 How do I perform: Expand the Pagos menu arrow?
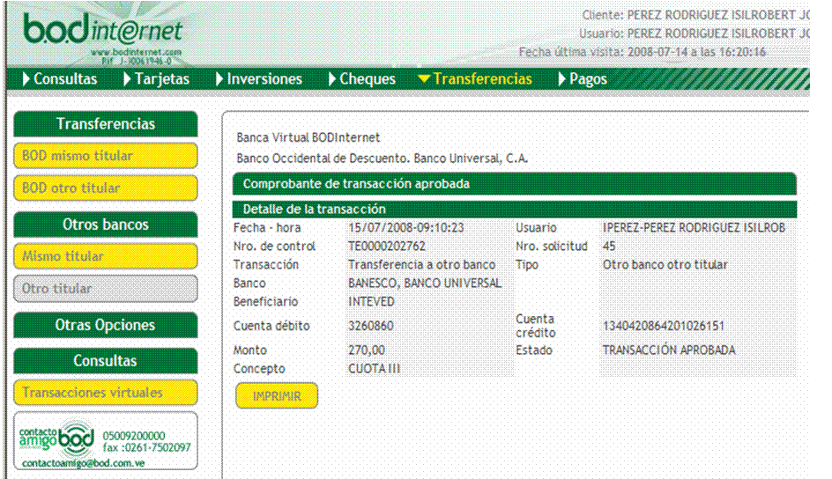tap(562, 79)
